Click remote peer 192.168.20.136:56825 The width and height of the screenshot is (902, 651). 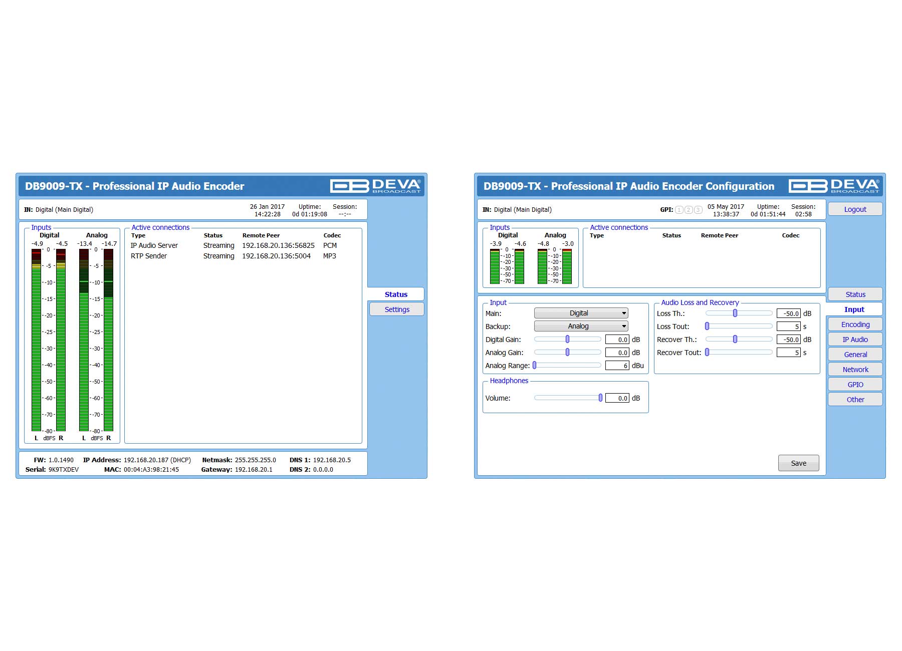click(278, 245)
